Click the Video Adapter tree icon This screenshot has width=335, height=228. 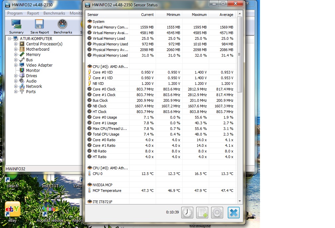22,65
